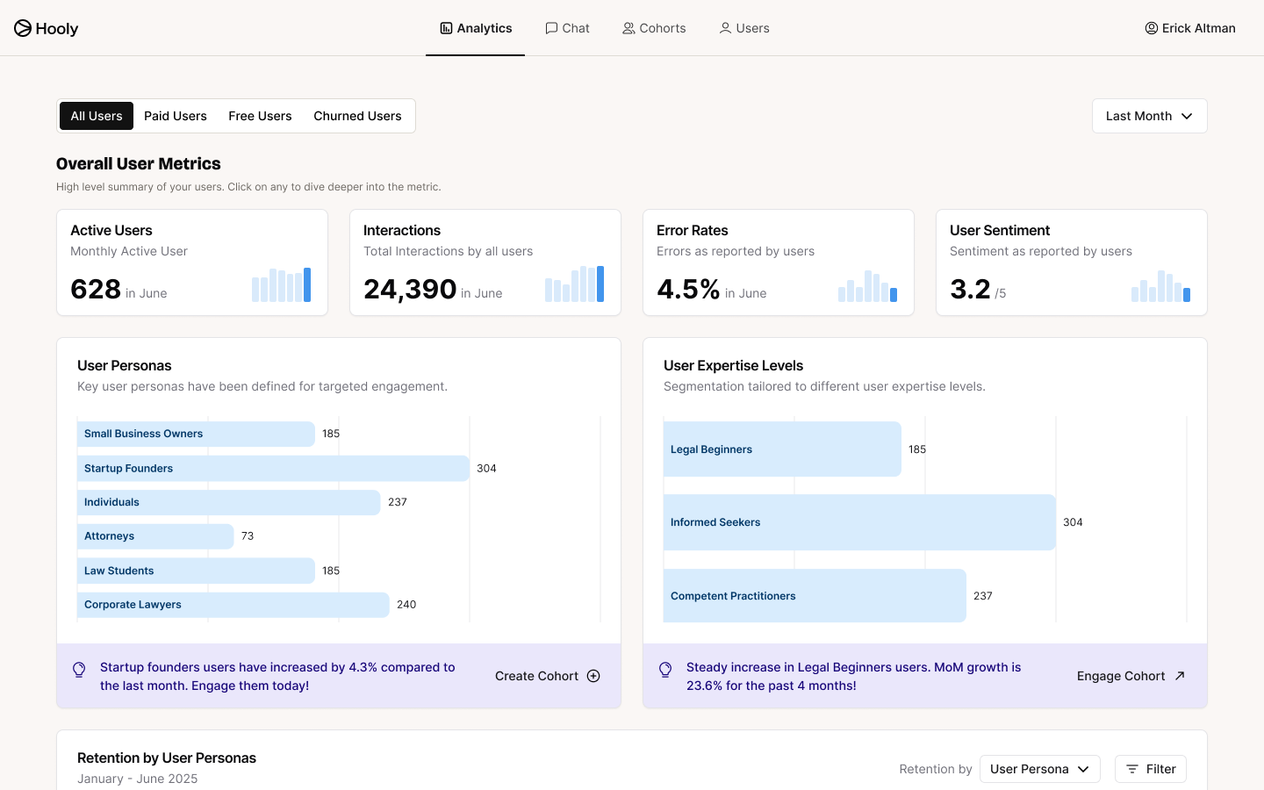This screenshot has width=1264, height=790.
Task: Click the User Sentiment mini bar chart
Action: click(x=1160, y=286)
